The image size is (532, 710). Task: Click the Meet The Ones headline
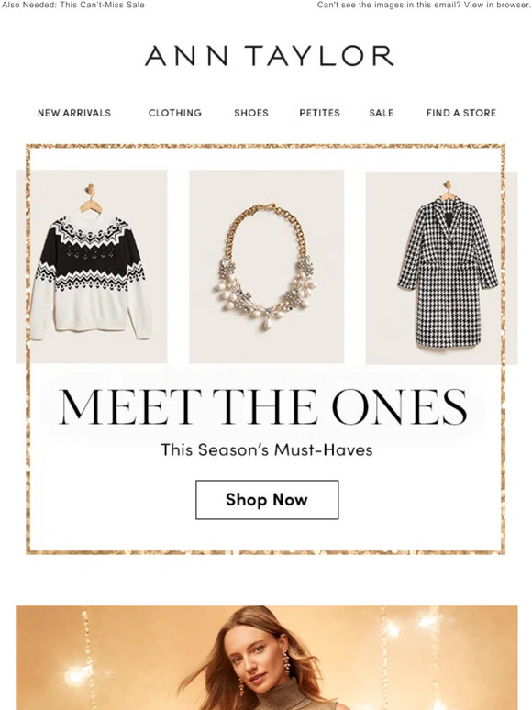pos(263,406)
